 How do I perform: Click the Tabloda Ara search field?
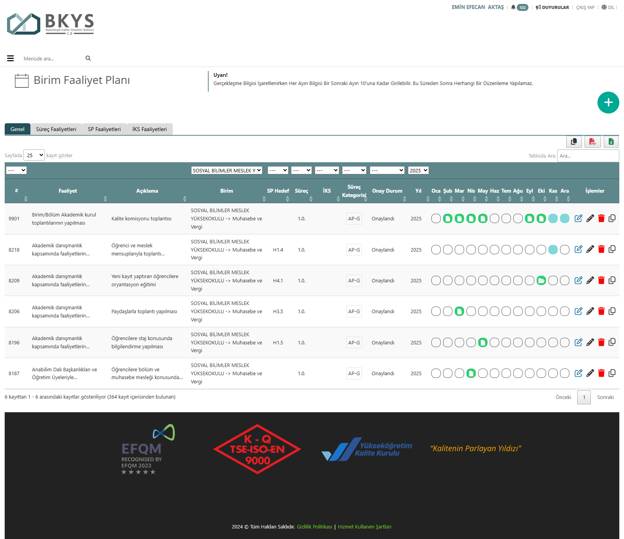click(x=588, y=156)
